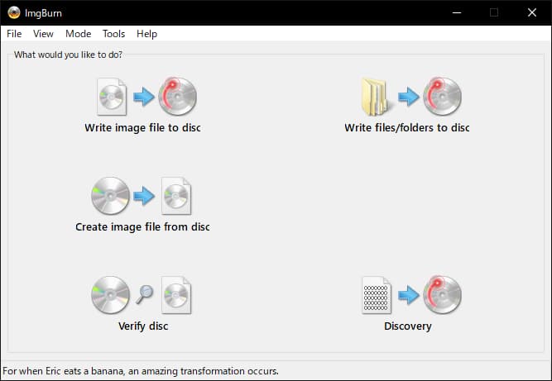Click the blue arrow in Write files/folders to disc

(x=409, y=97)
